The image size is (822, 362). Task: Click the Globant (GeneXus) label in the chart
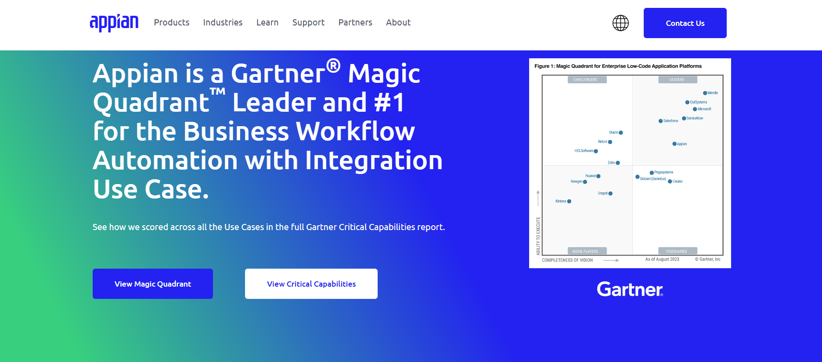653,179
